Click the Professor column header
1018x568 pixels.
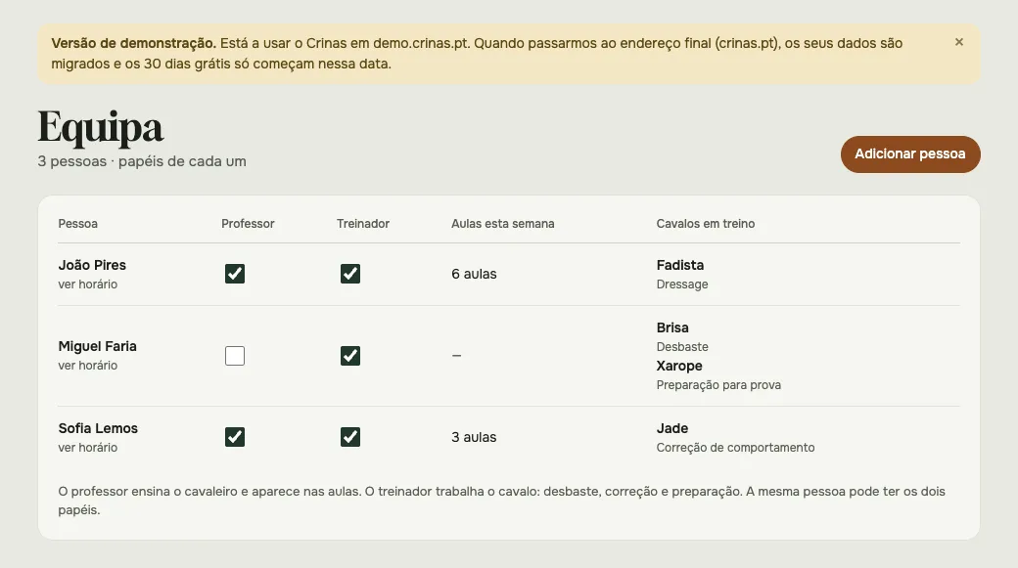tap(248, 224)
